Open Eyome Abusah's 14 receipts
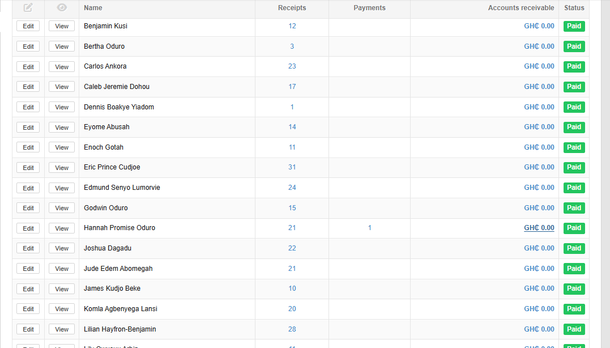 click(x=292, y=127)
